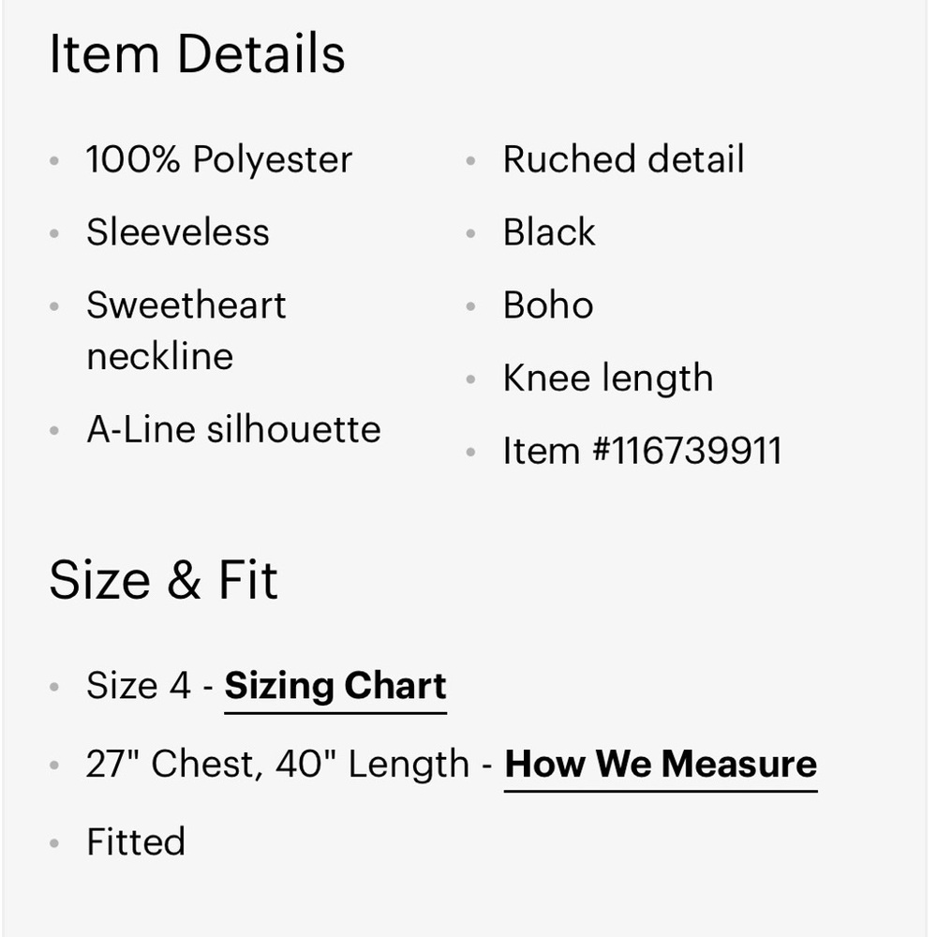The width and height of the screenshot is (937, 937).
Task: Click the Size & Fit heading
Action: pos(163,579)
